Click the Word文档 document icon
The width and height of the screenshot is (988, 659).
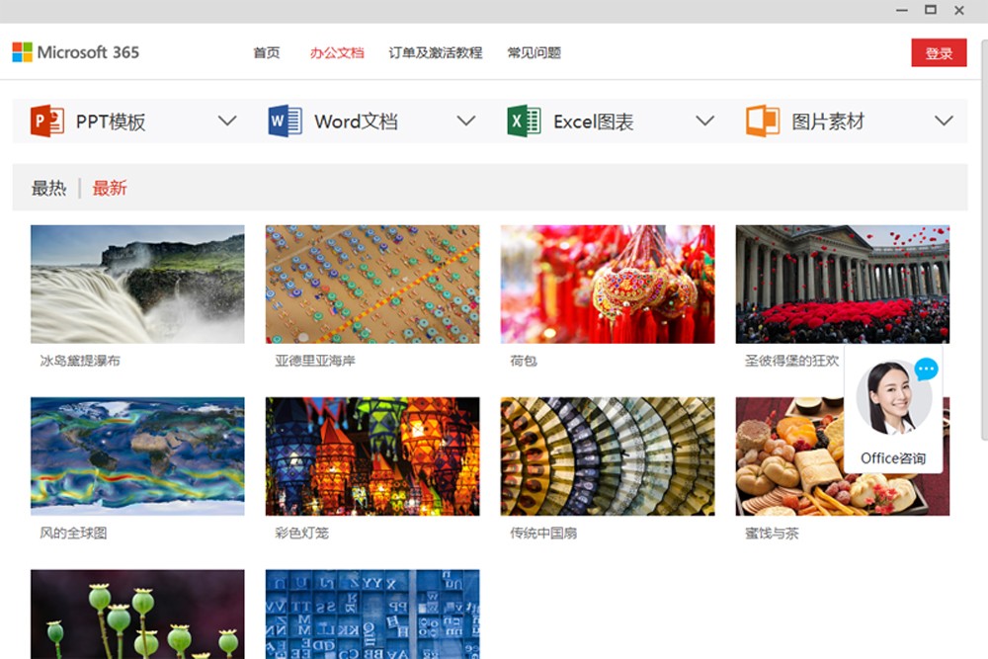(284, 120)
